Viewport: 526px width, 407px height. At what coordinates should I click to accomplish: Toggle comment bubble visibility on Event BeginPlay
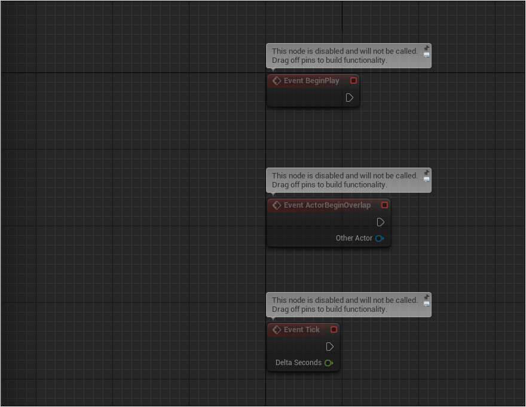(x=426, y=55)
